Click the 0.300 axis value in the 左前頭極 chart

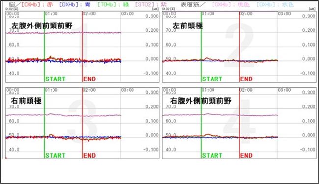309,16
